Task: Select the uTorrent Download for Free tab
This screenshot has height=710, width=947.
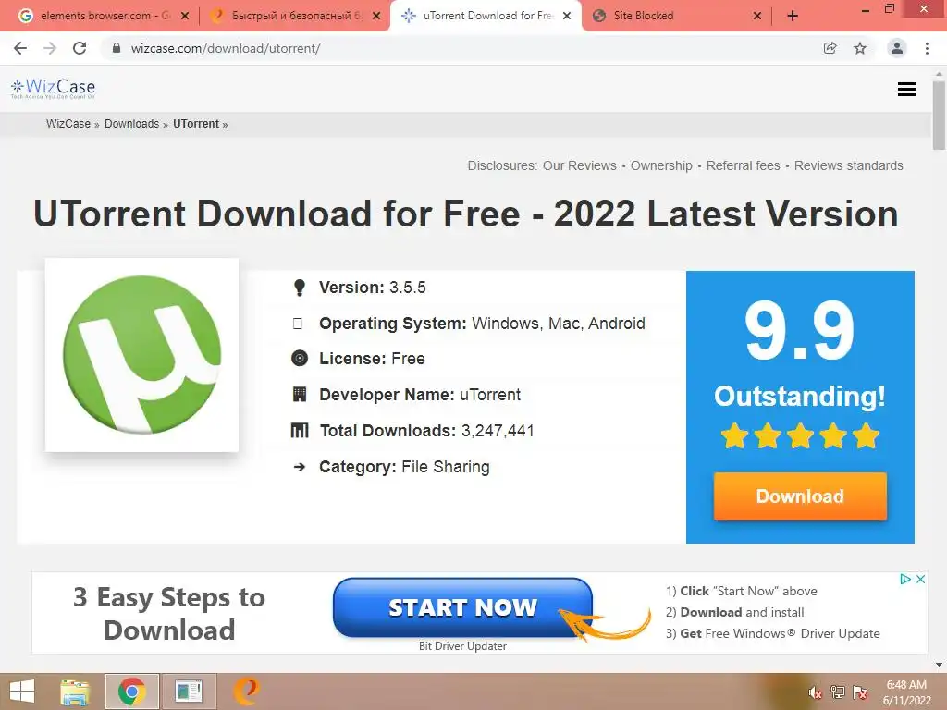Action: click(x=486, y=17)
